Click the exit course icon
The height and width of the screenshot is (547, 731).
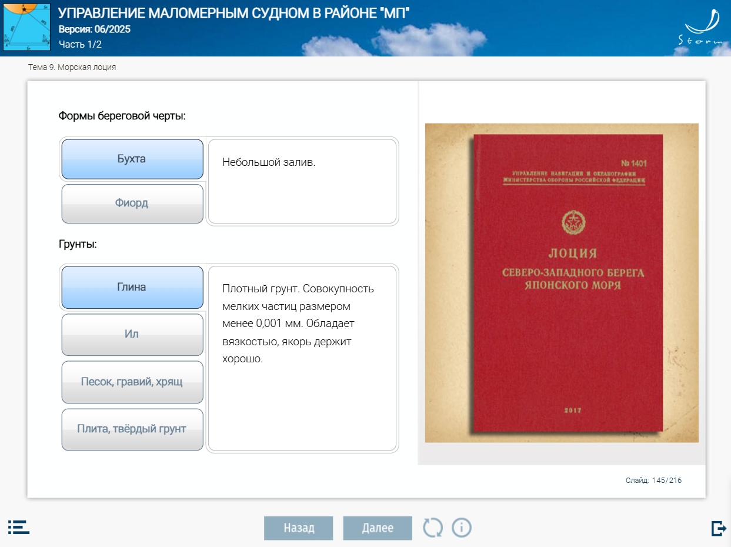pyautogui.click(x=719, y=528)
